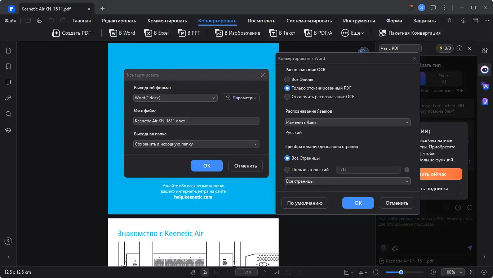Open the purple checkmark tool in right sidebar
493x278 pixels.
485,102
